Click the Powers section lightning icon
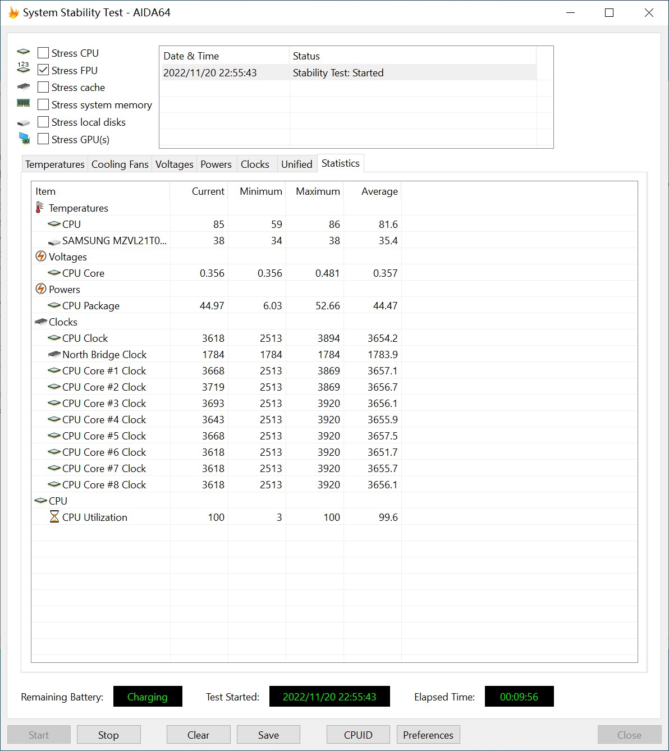Screen dimensions: 669x751 pyautogui.click(x=40, y=289)
